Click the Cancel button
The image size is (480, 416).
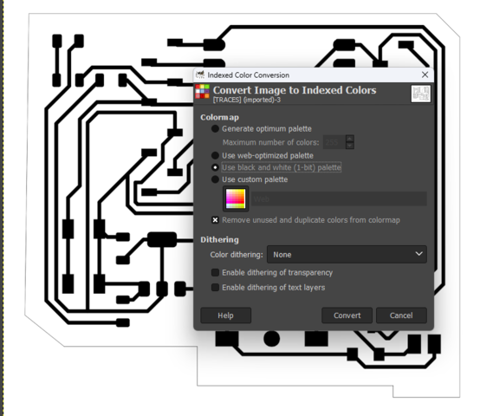pos(401,315)
